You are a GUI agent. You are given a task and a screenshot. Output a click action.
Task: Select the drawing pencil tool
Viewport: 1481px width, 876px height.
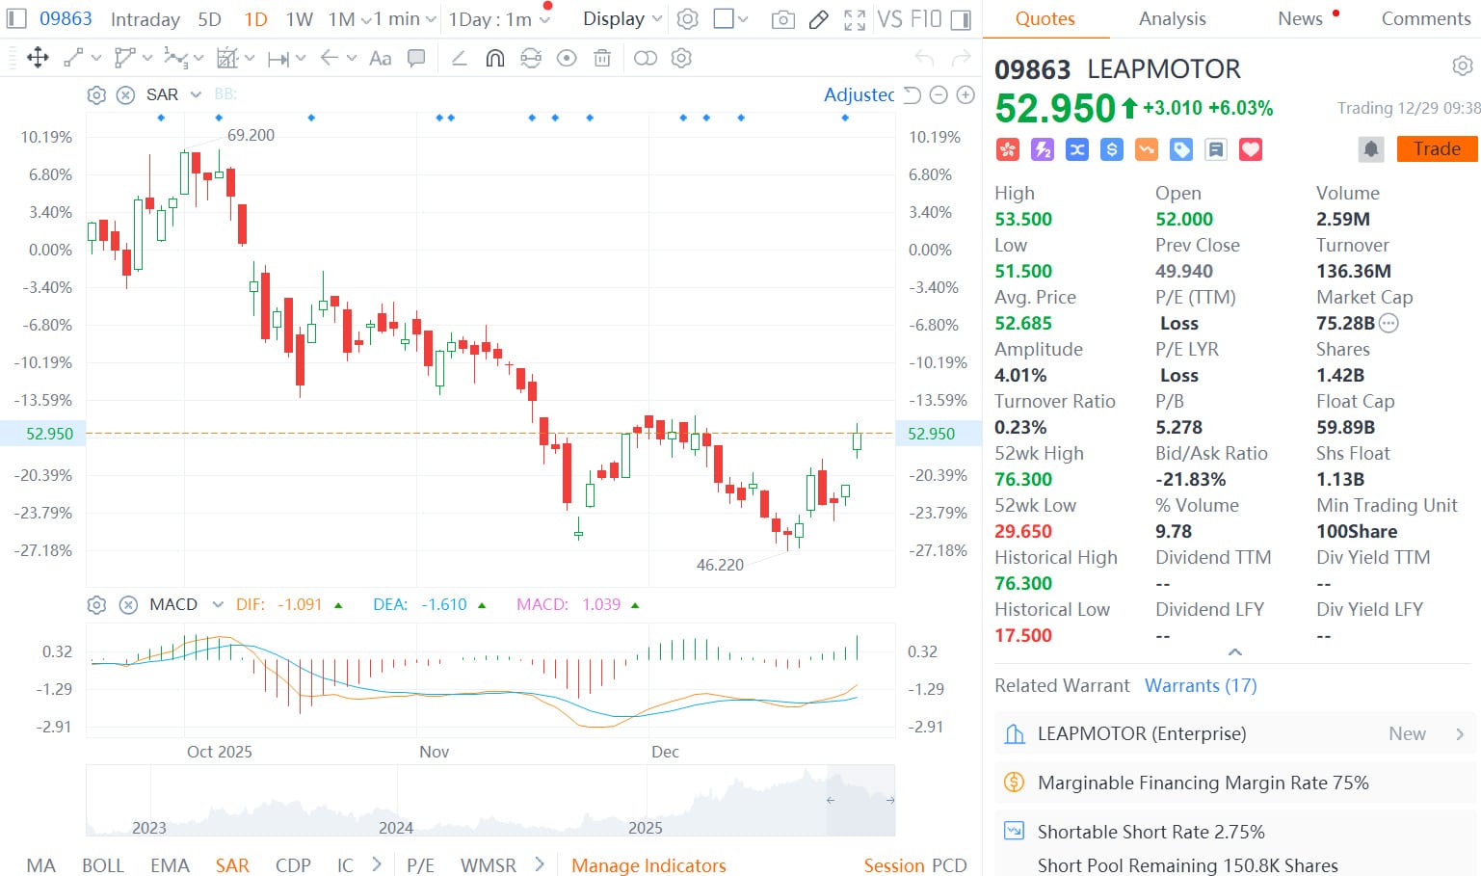tap(819, 18)
